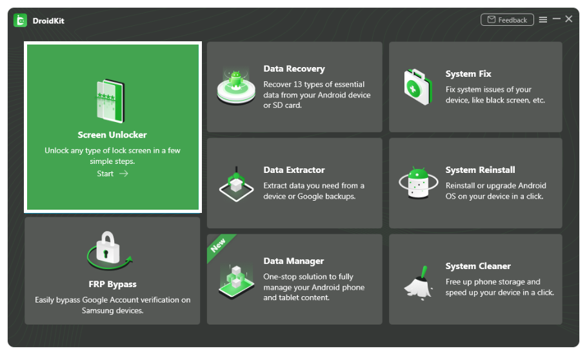Click the arrow next to Start
587x351 pixels.
tap(124, 174)
